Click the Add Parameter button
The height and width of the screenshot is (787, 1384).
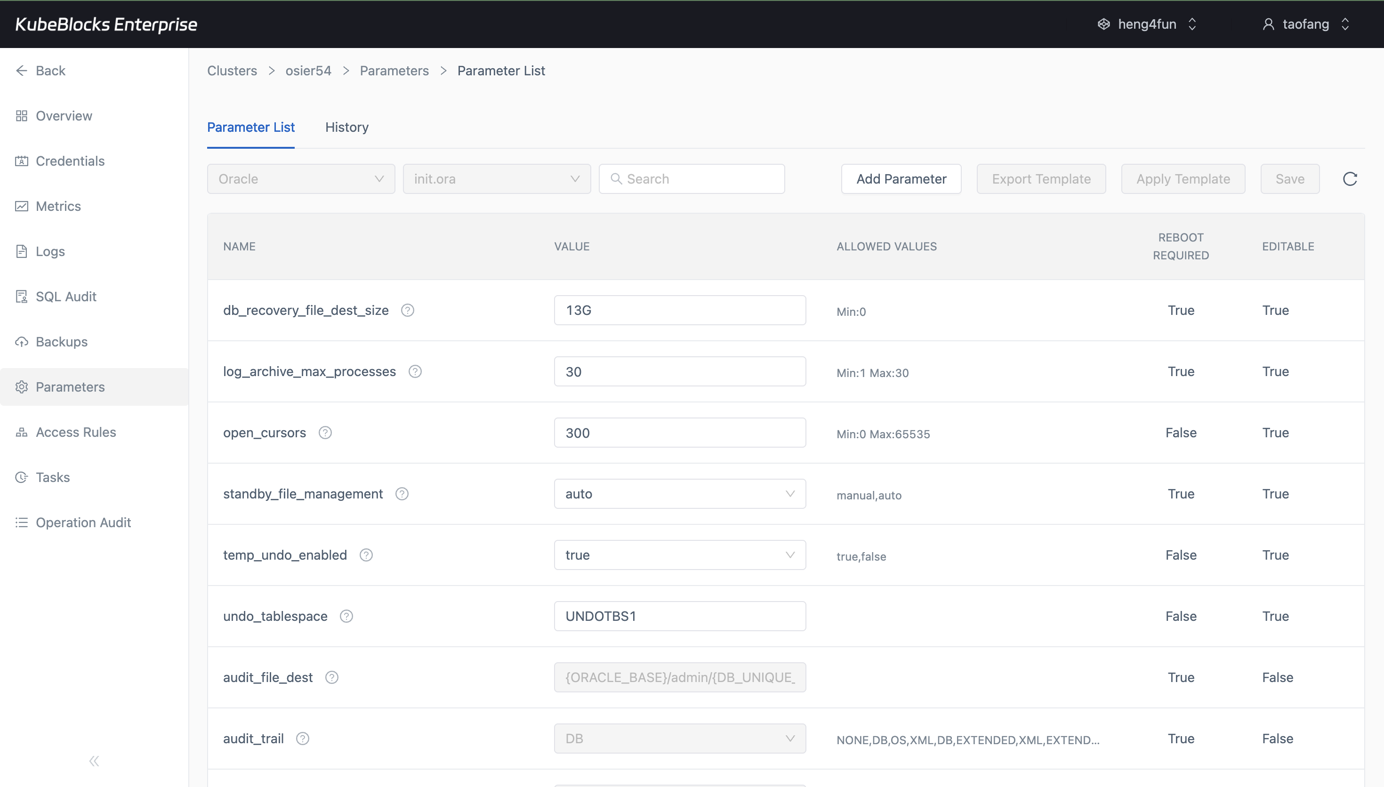[901, 178]
